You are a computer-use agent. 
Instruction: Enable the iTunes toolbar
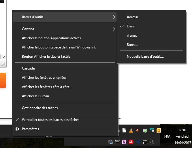132,35
